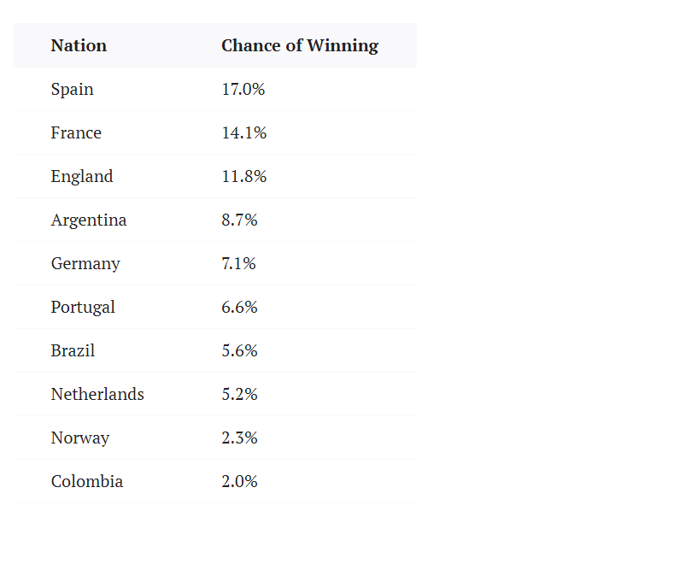Click the Chance of Winning header
Viewport: 680px width, 564px height.
(x=299, y=45)
